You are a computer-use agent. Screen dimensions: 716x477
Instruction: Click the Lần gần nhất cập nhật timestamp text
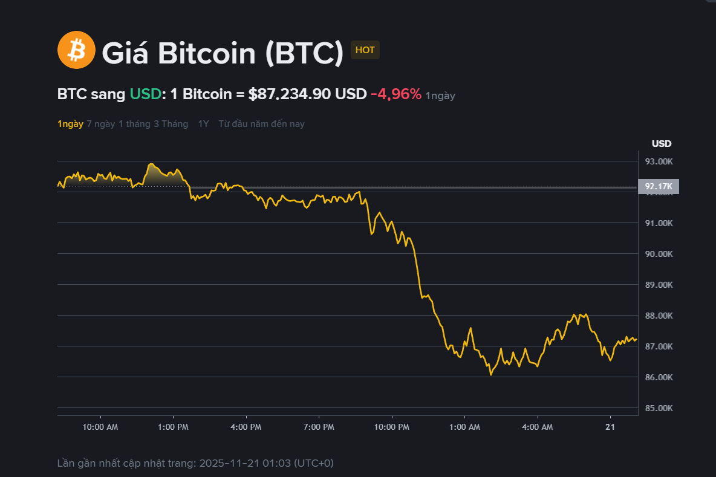(x=195, y=463)
